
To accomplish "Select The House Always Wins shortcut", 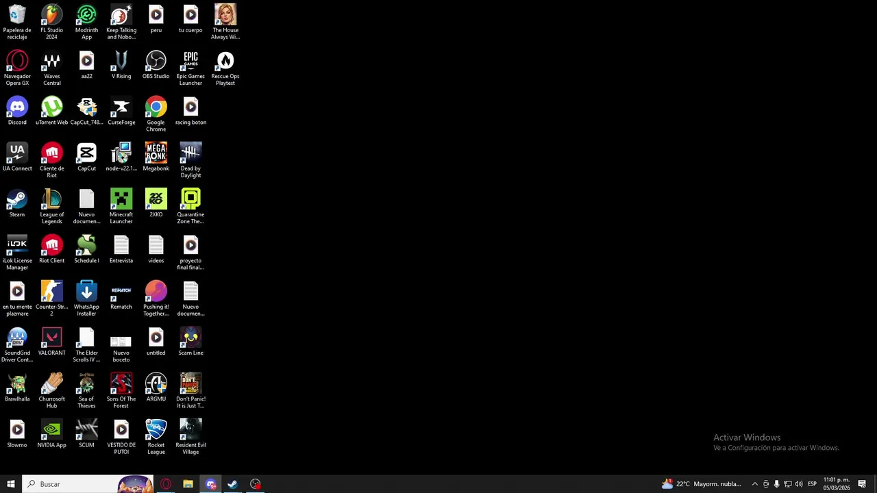I will click(225, 22).
